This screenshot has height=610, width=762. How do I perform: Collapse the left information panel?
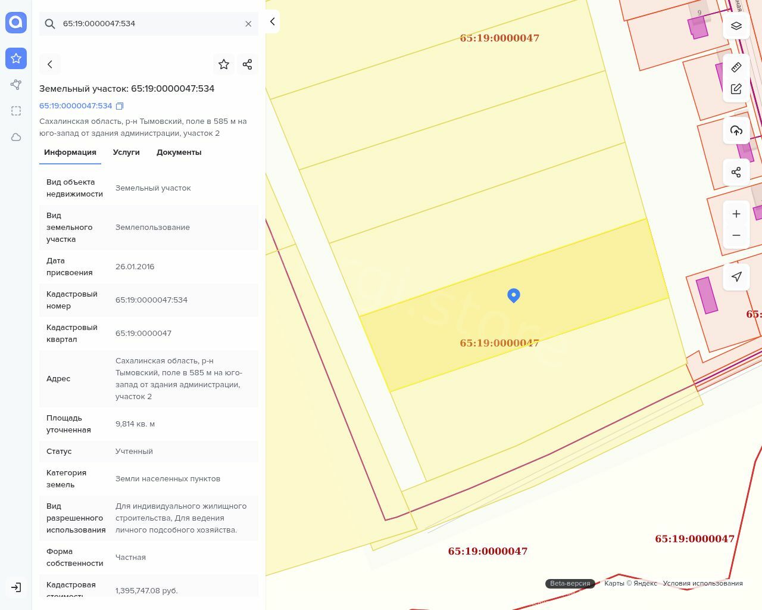(x=272, y=21)
